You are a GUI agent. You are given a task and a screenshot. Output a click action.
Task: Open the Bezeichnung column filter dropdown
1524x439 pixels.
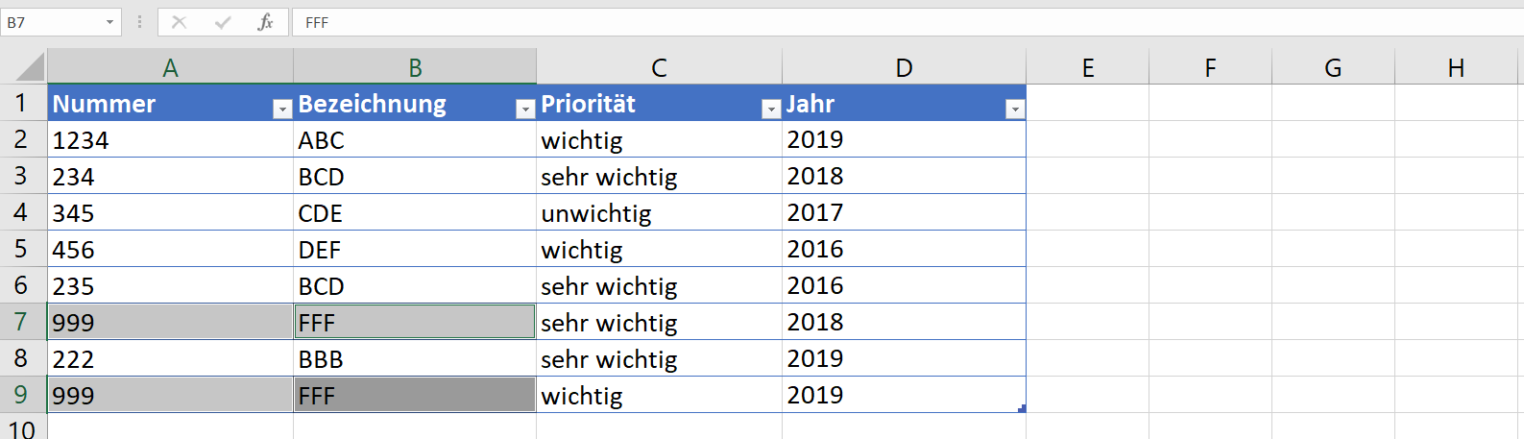525,110
